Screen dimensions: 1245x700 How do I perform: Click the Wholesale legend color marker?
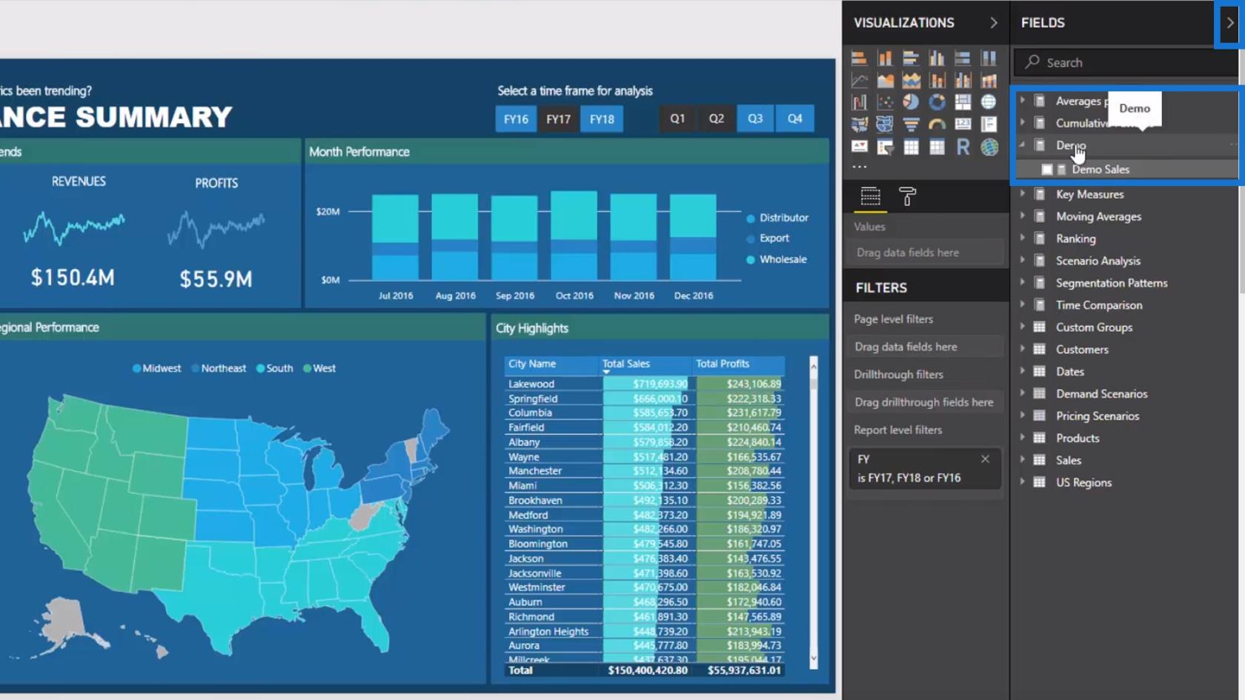point(751,260)
